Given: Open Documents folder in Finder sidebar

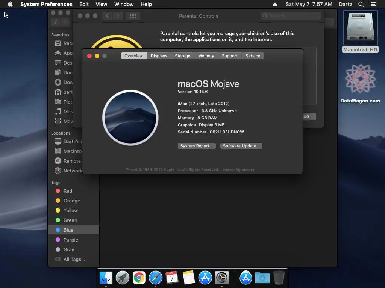Looking at the screenshot, I should tap(64, 72).
